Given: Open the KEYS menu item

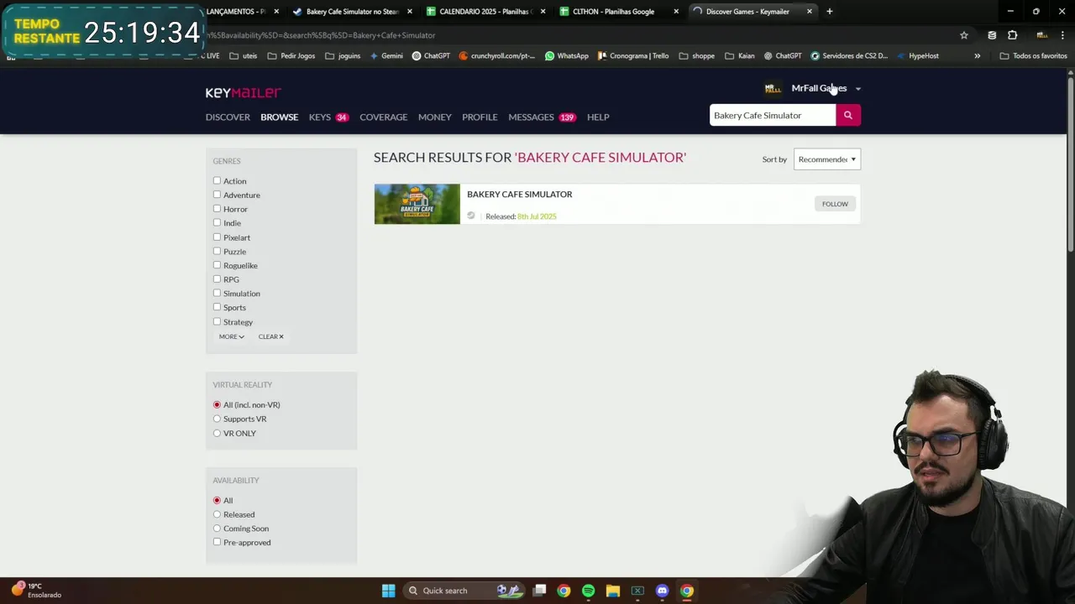Looking at the screenshot, I should [x=328, y=117].
